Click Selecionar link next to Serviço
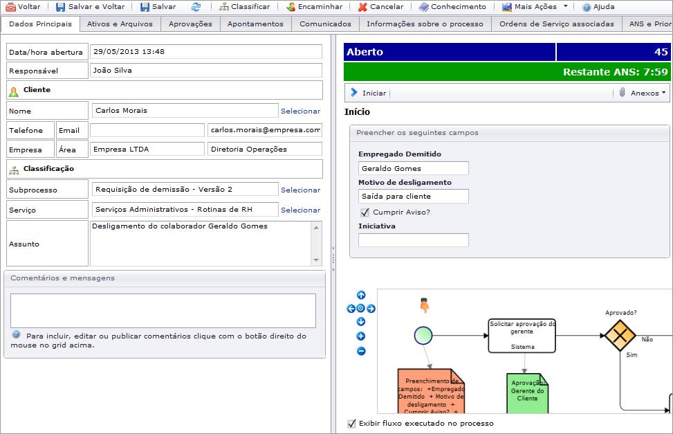 [x=300, y=210]
